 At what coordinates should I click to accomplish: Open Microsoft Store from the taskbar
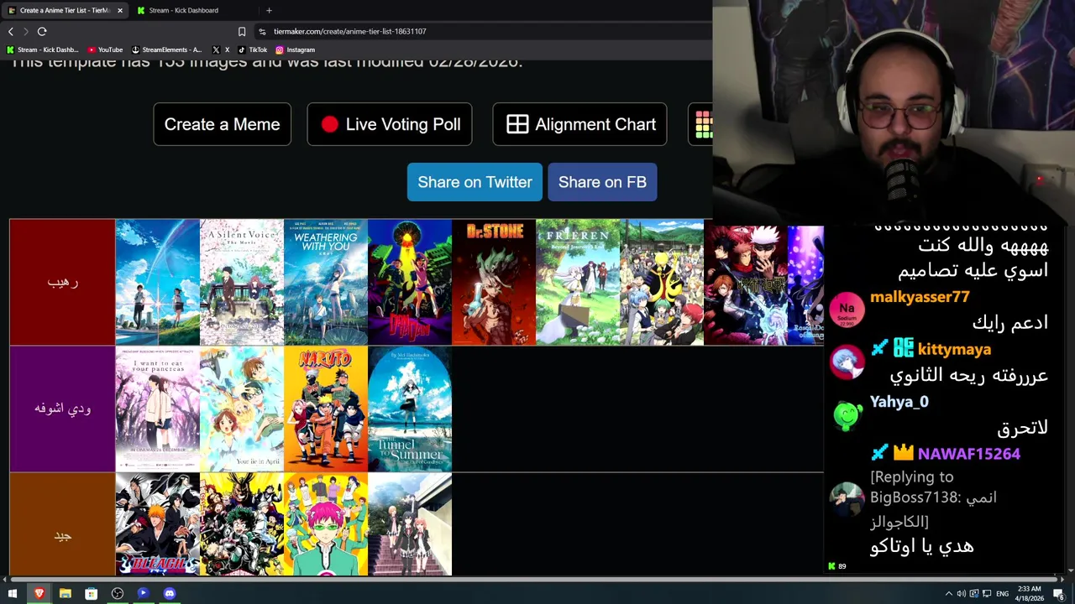(x=91, y=593)
